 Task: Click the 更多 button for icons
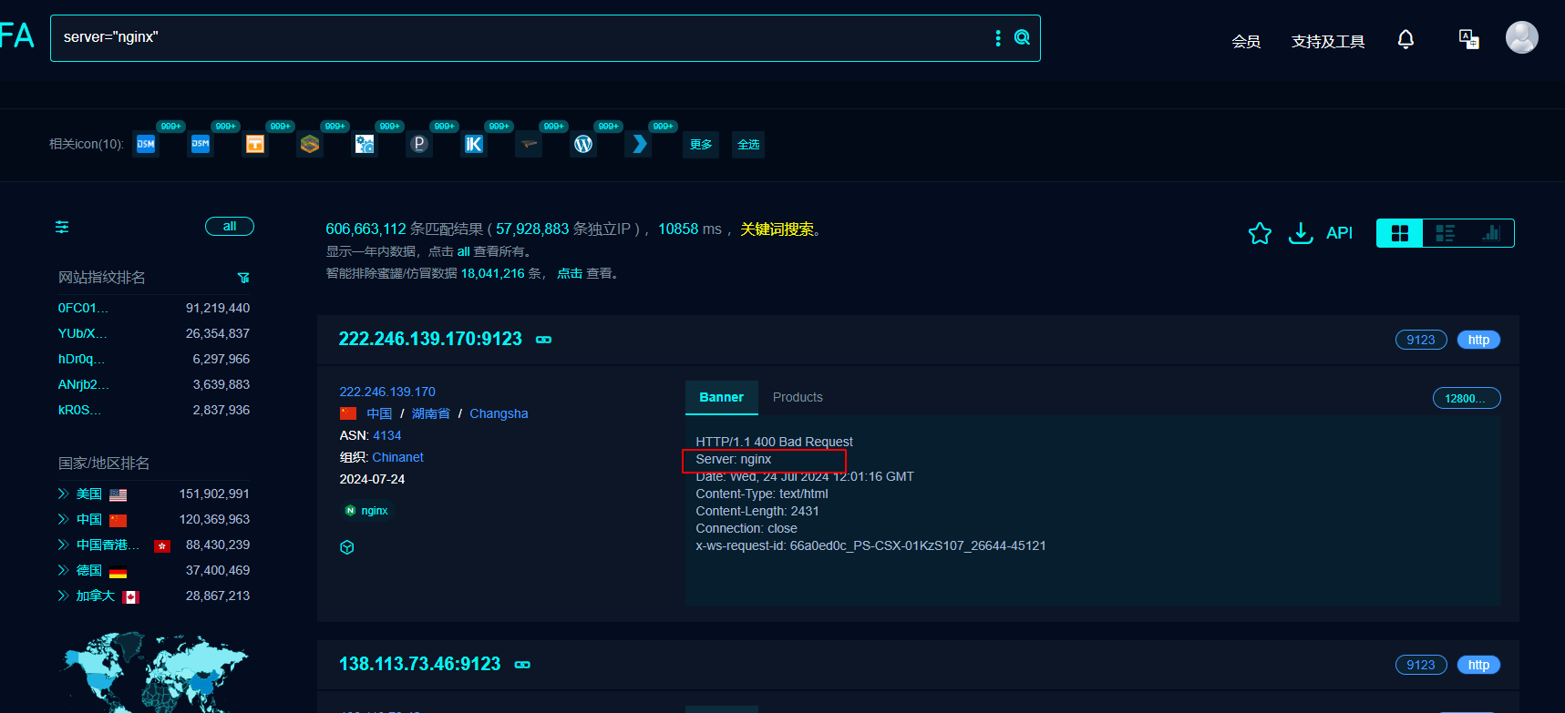pyautogui.click(x=701, y=145)
